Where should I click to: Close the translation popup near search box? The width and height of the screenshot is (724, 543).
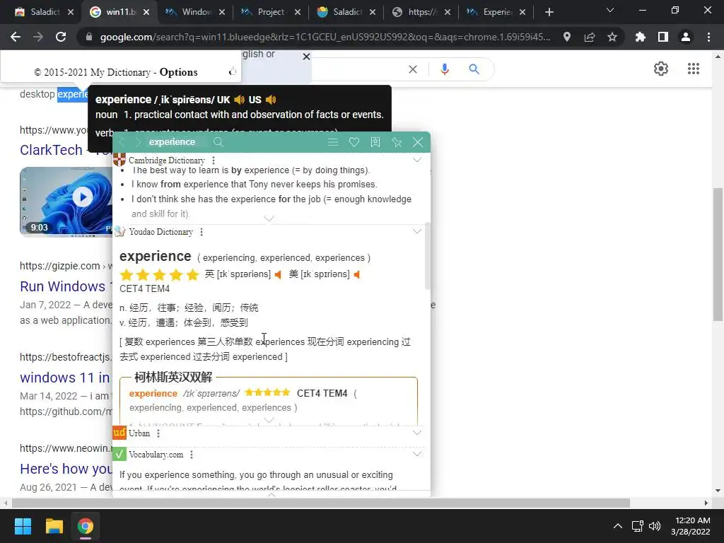coord(306,57)
